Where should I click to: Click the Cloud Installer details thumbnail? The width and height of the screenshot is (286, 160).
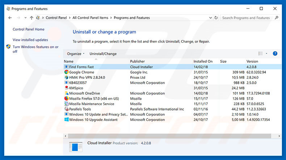(76, 147)
